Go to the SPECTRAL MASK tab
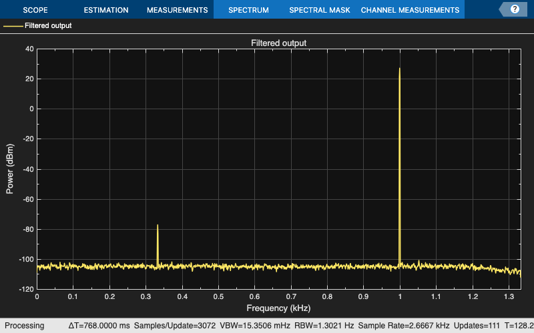 320,10
